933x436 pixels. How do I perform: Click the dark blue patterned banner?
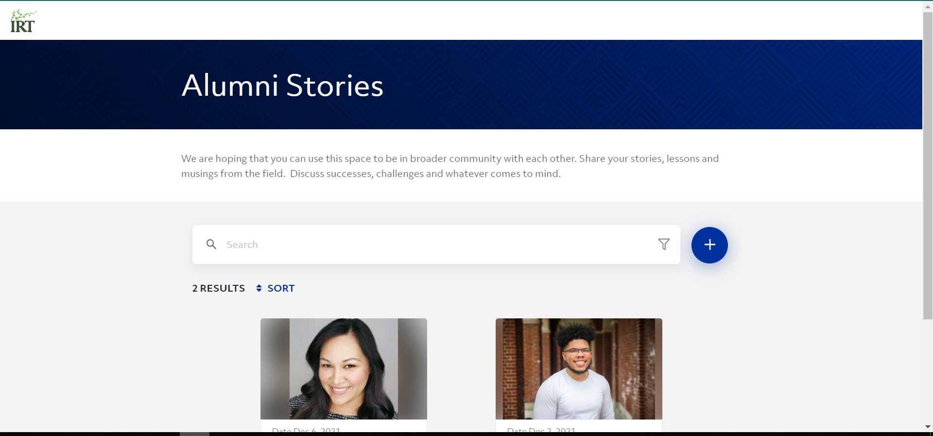632,85
